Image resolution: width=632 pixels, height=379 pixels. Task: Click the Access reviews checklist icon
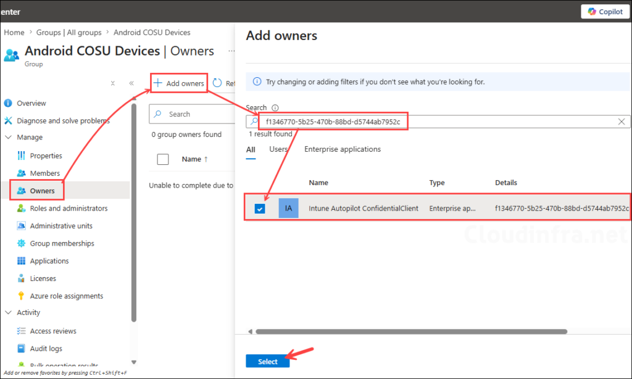click(x=22, y=331)
